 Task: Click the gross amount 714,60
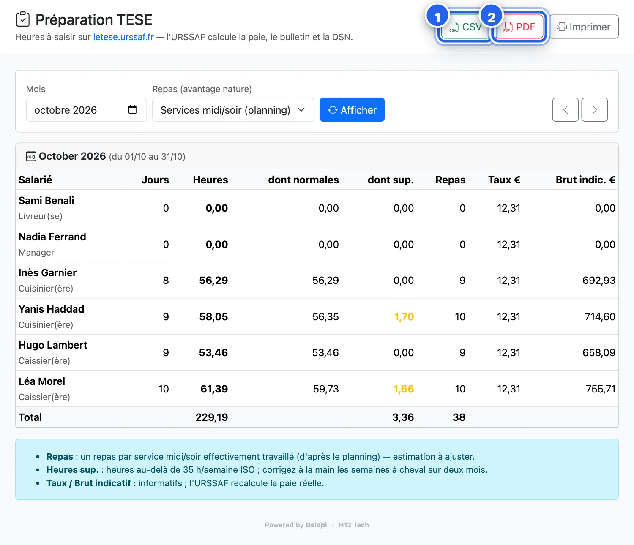click(x=600, y=317)
